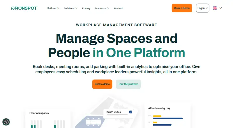Click the Floor occupancy chart bars
This screenshot has height=128, width=233.
47,124
